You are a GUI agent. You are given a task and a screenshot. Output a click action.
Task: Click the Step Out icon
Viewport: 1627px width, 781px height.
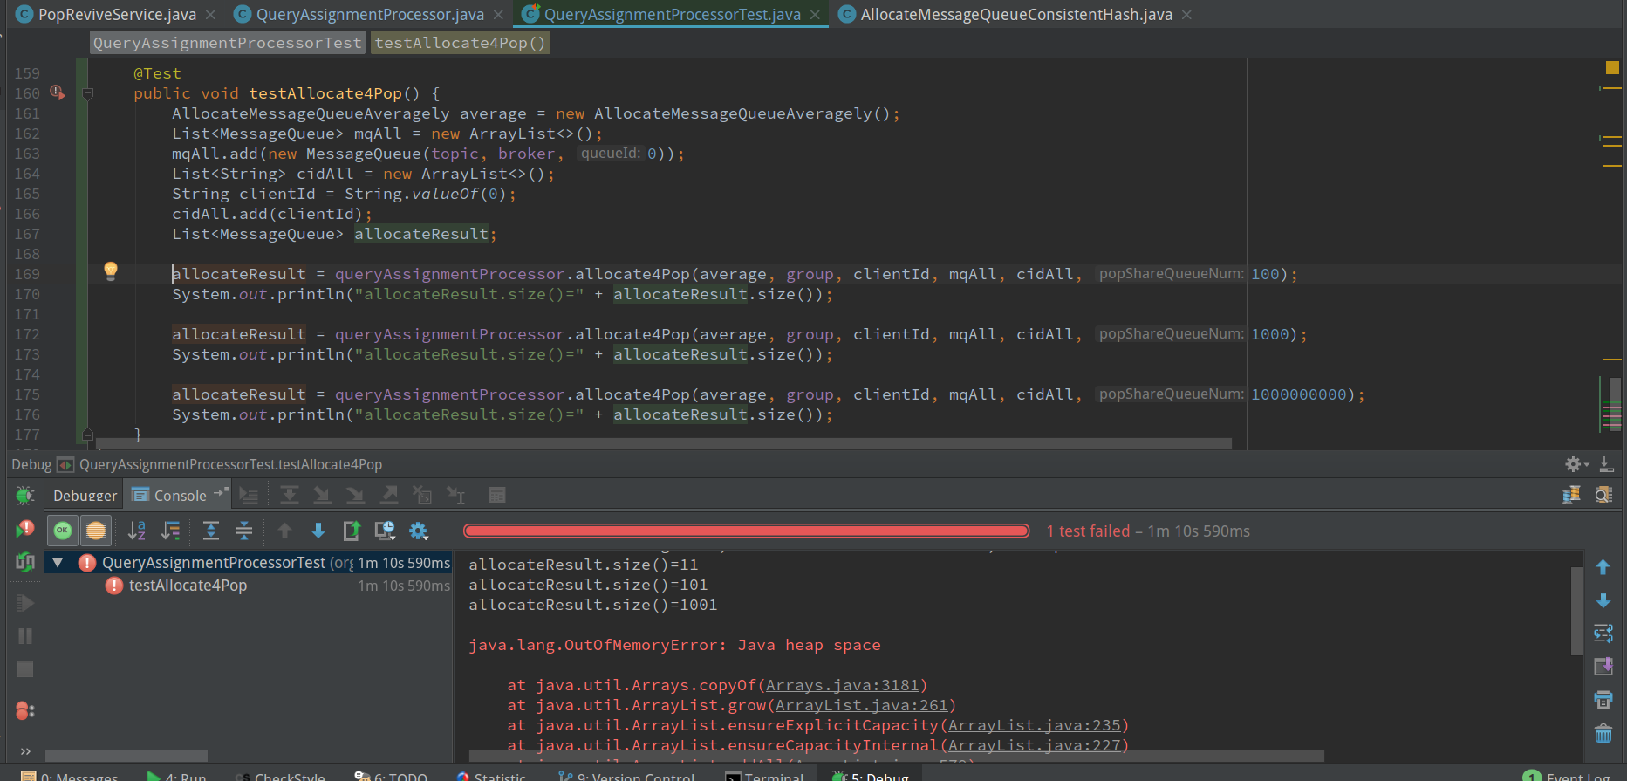pos(389,496)
